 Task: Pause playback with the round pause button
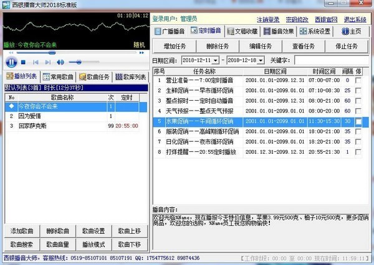11,62
